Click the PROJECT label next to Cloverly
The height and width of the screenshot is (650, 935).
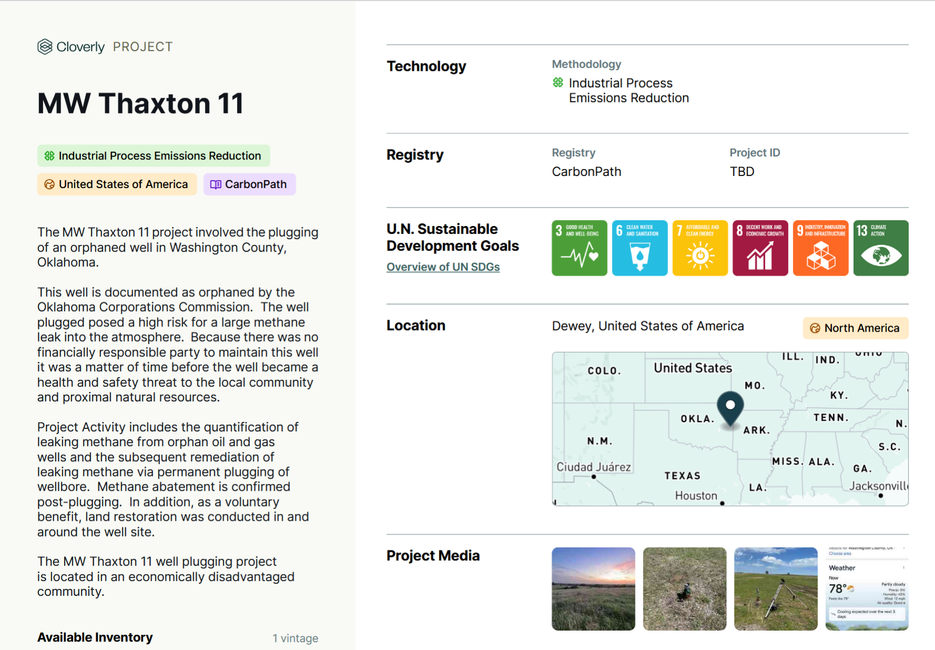click(142, 47)
